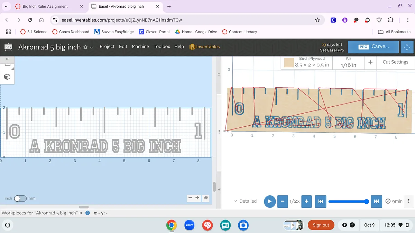Skip simulation to the start
Viewport: 415px width, 233px height.
pyautogui.click(x=321, y=201)
